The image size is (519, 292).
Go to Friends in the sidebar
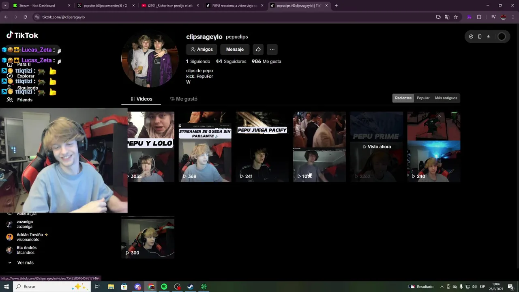[x=19, y=100]
